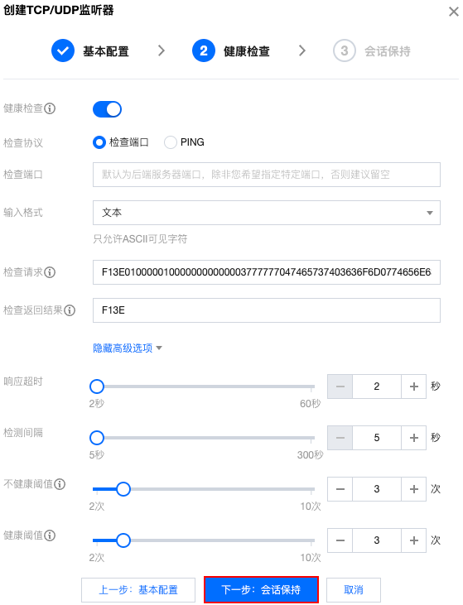
Task: Go to step 3 会话保持
Action: 372,50
